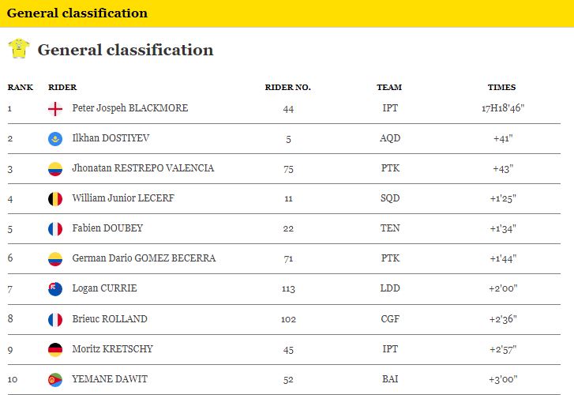Click the New Zealand flag beside Logan Currie
Image resolution: width=574 pixels, height=395 pixels.
[55, 289]
